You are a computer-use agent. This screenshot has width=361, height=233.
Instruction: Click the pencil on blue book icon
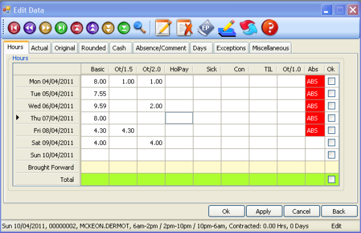pyautogui.click(x=227, y=28)
